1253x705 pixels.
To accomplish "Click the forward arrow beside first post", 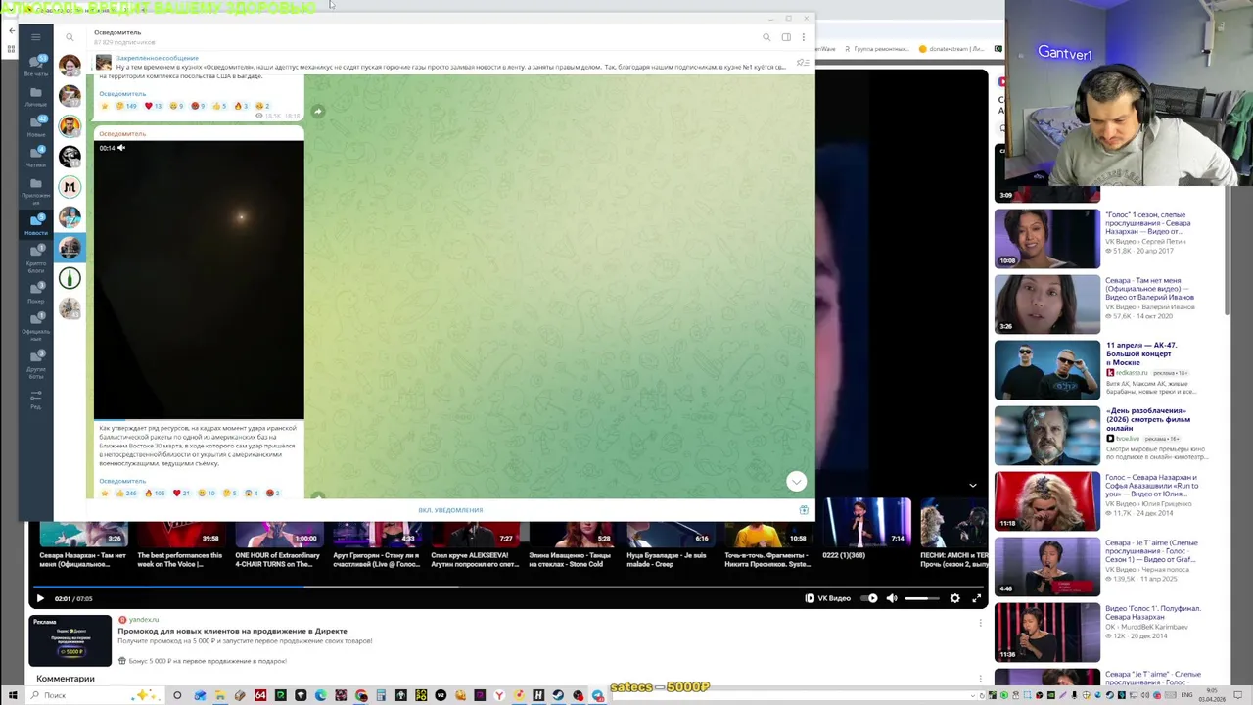I will tap(317, 111).
